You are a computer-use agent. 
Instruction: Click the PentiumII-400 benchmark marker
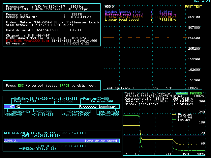point(96,99)
